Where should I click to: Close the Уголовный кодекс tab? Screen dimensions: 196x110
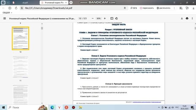[66, 2]
